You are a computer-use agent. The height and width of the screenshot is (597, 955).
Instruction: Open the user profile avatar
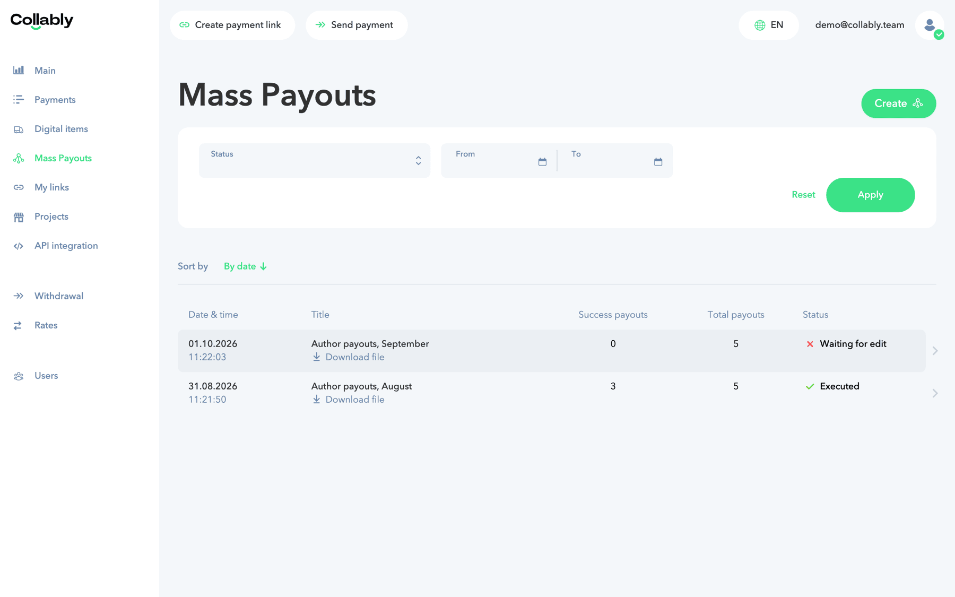930,25
